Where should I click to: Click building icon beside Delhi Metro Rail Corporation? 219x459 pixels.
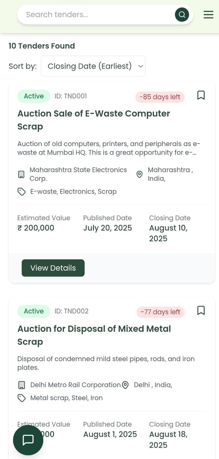22,385
